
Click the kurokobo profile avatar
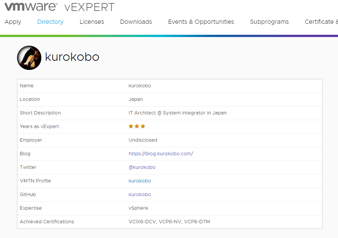(x=29, y=58)
